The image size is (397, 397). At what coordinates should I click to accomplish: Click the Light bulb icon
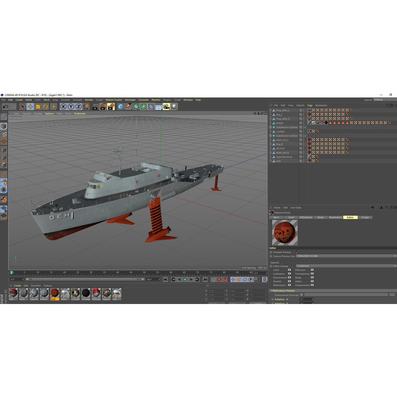pyautogui.click(x=174, y=107)
